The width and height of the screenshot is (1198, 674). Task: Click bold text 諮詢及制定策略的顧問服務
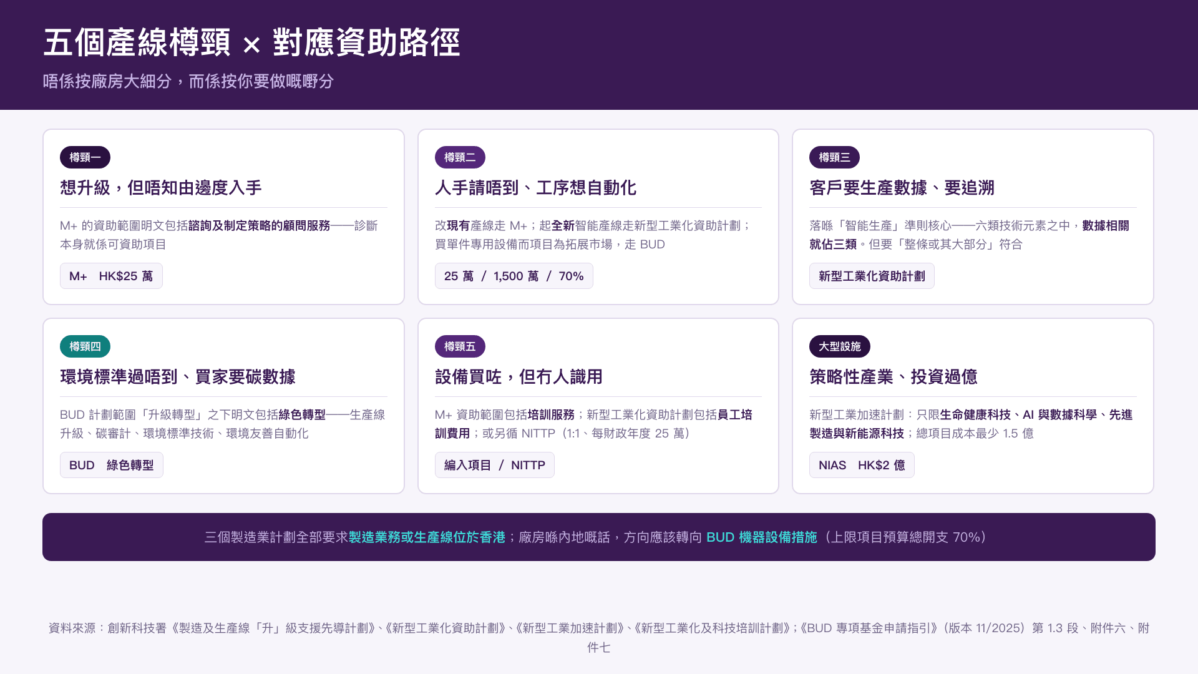259,225
